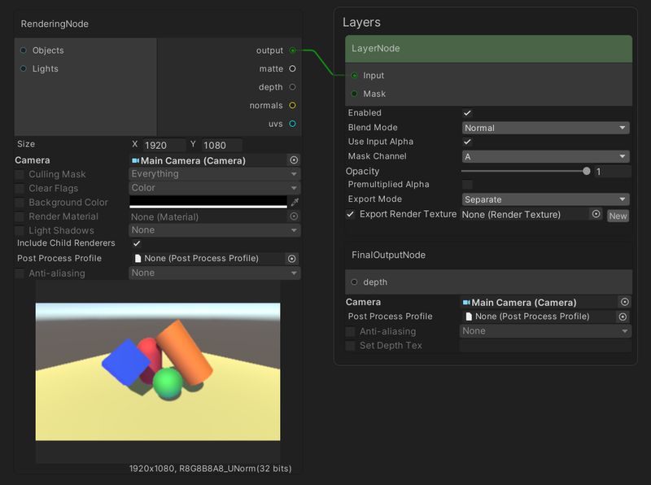This screenshot has height=485, width=651.
Task: Click the Post Process Profile picker on RenderingNode
Action: pyautogui.click(x=295, y=259)
